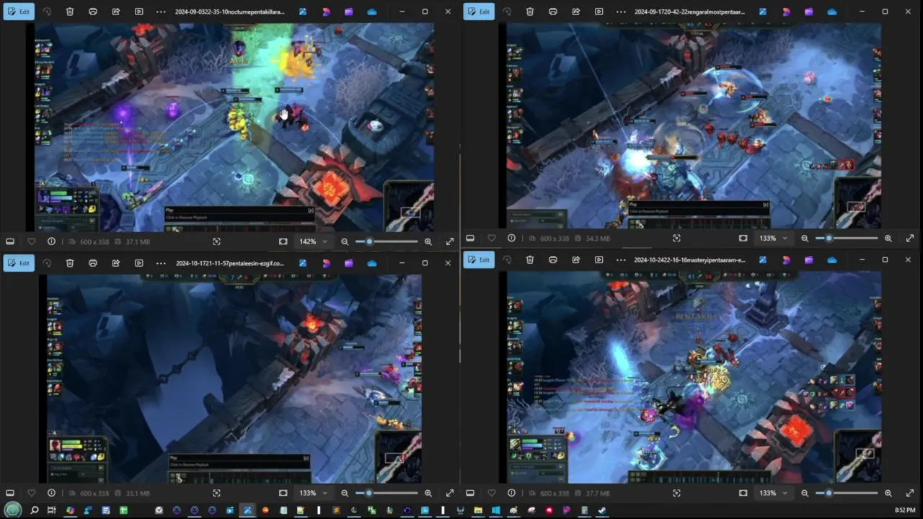Share the pentaleesin image
The height and width of the screenshot is (519, 923).
click(115, 263)
